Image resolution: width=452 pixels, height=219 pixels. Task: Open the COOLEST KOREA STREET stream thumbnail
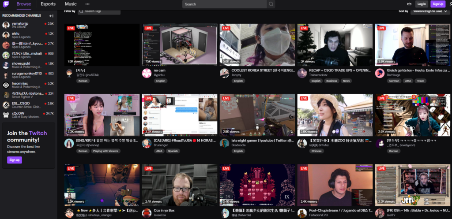257,45
